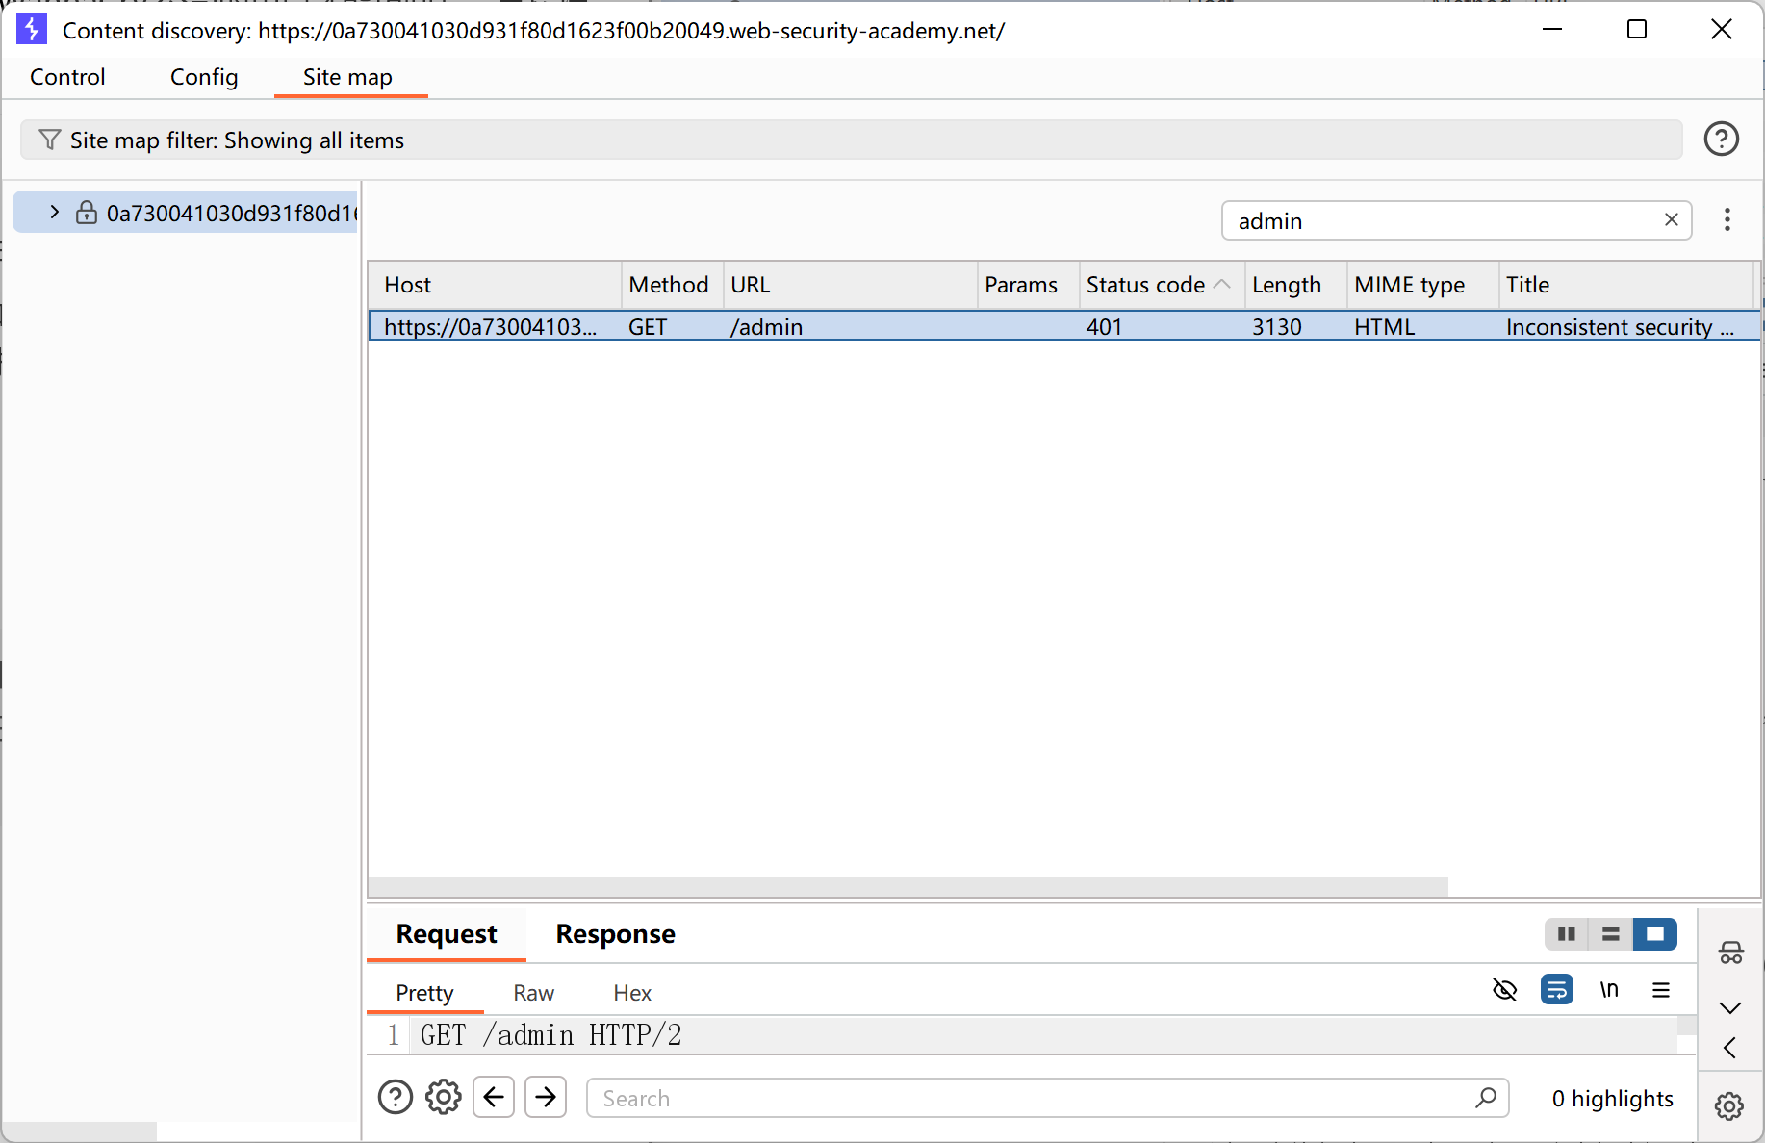
Task: Click the bottom Search input field
Action: (x=1047, y=1098)
